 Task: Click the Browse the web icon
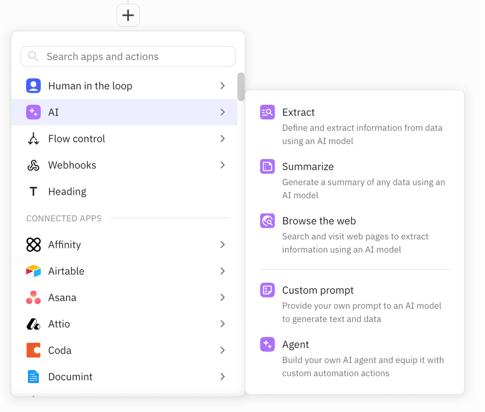coord(268,221)
